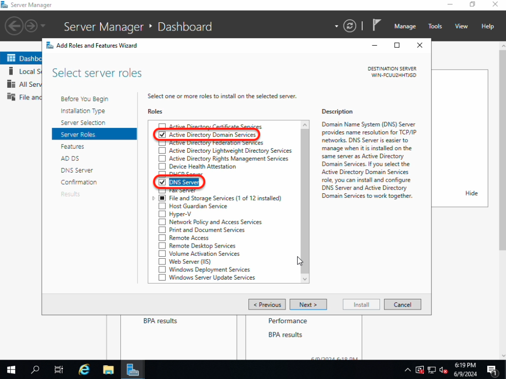Click the Server Manager refresh icon
This screenshot has width=506, height=379.
[350, 26]
